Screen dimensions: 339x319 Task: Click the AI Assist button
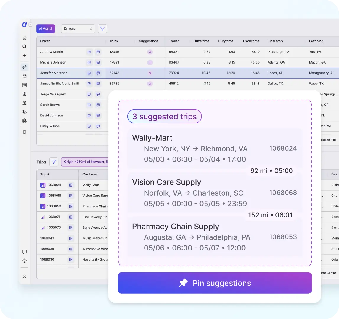pos(46,29)
